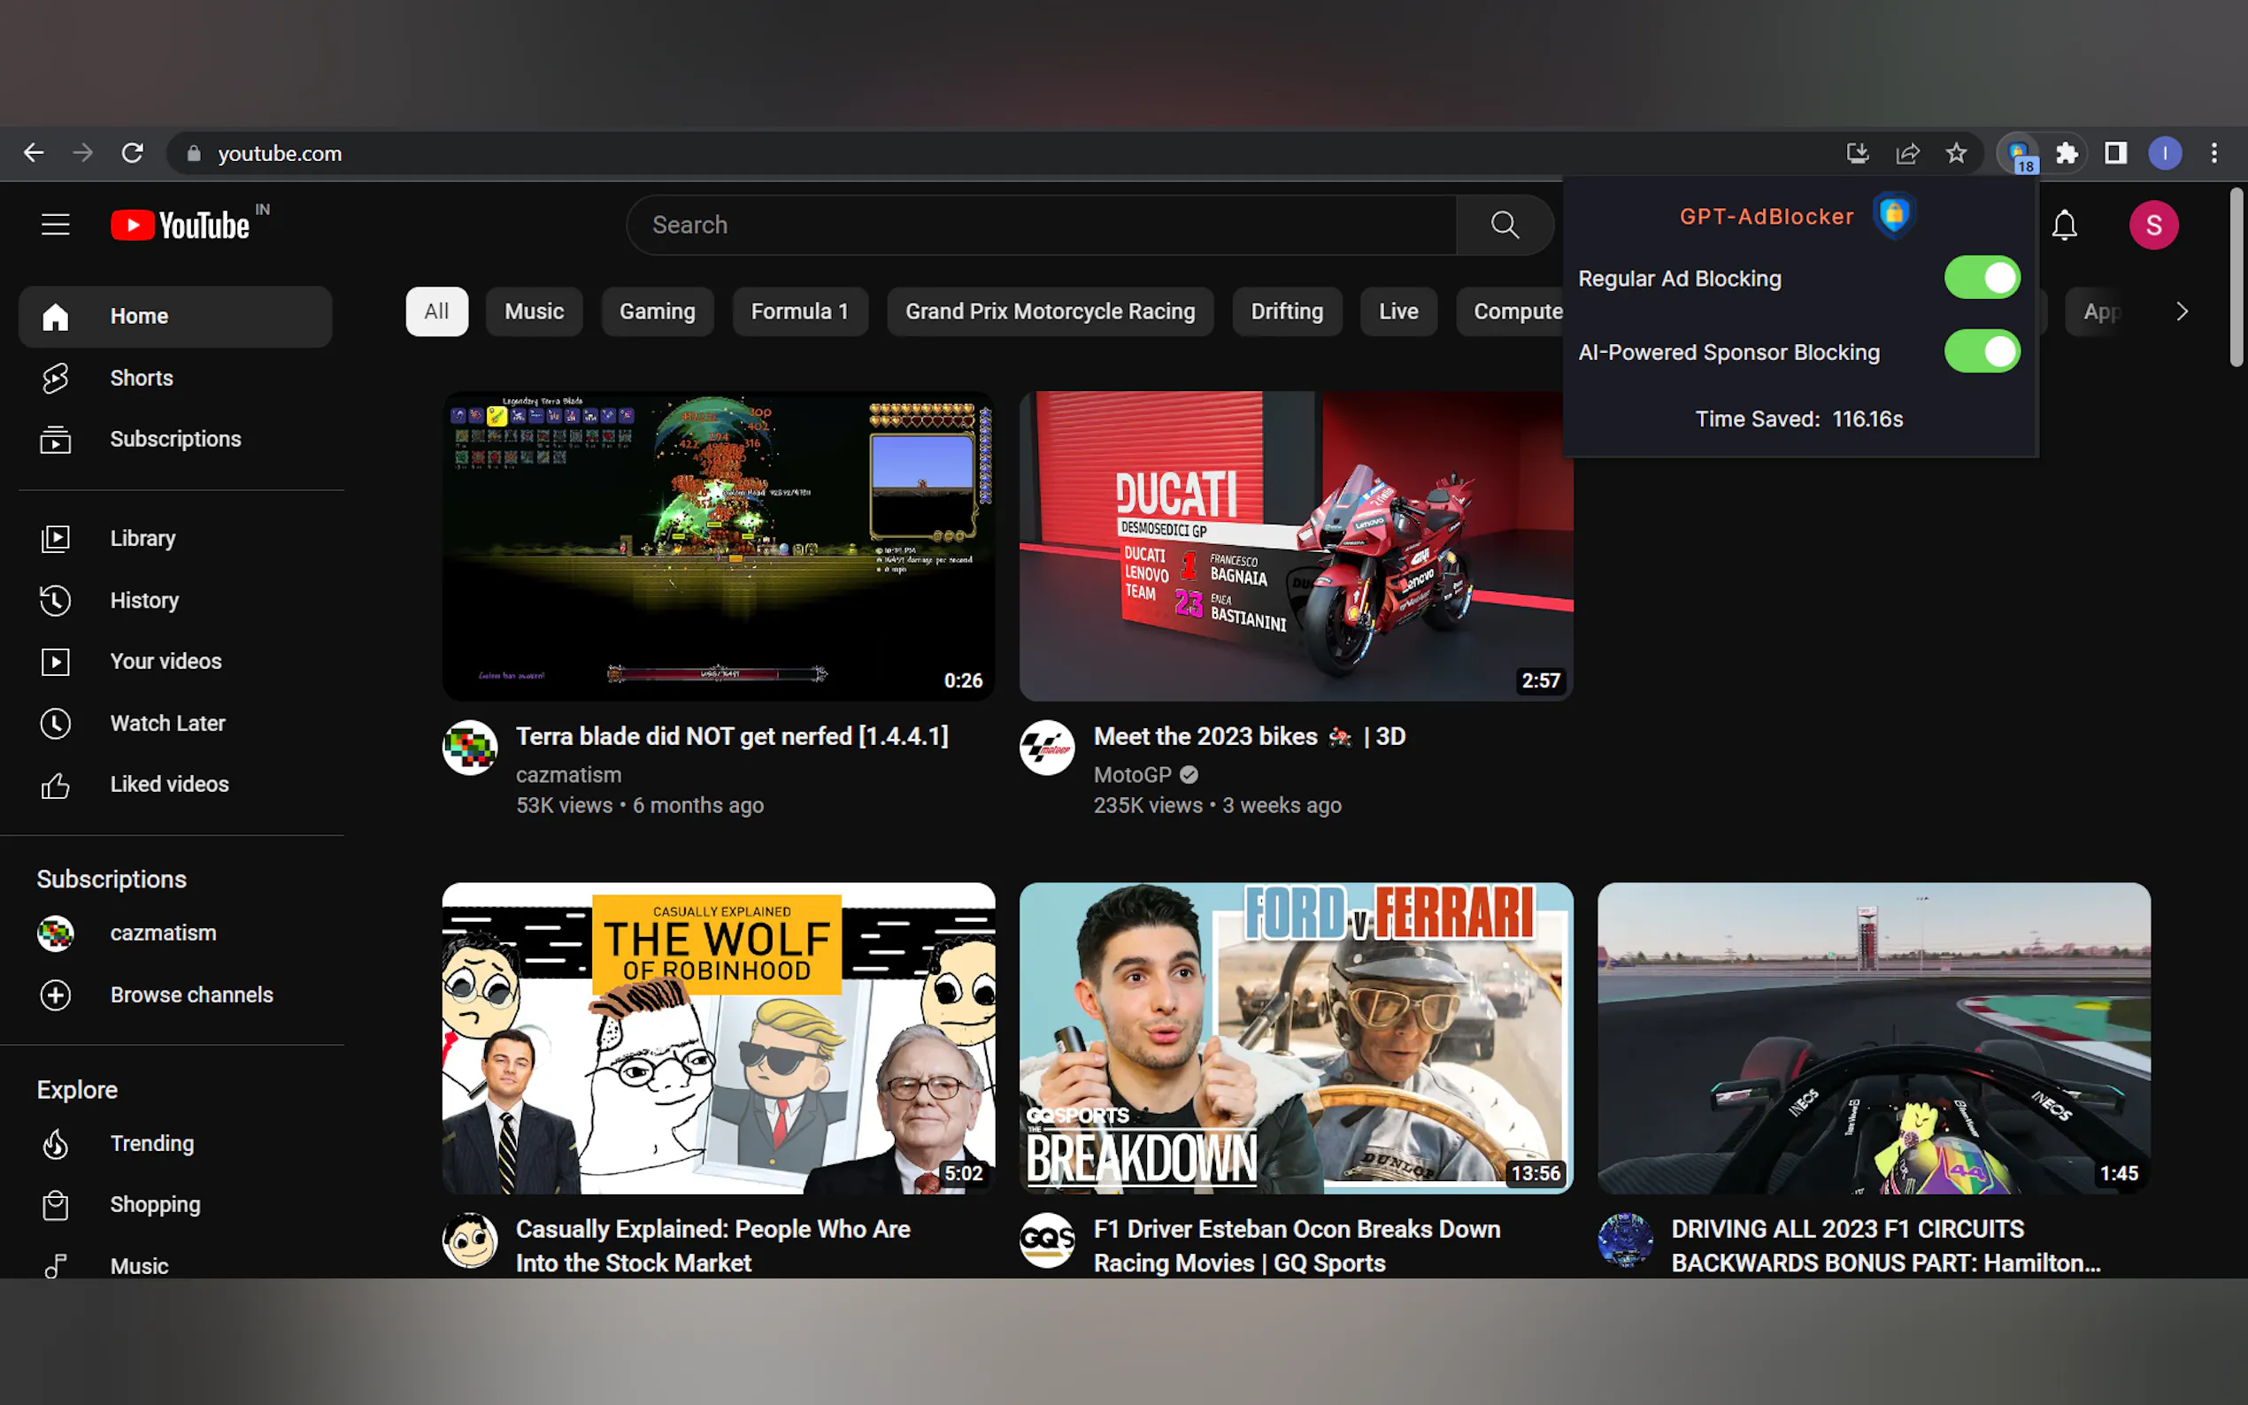Open browser Extensions puzzle icon
Image resolution: width=2248 pixels, height=1405 pixels.
coord(2067,152)
